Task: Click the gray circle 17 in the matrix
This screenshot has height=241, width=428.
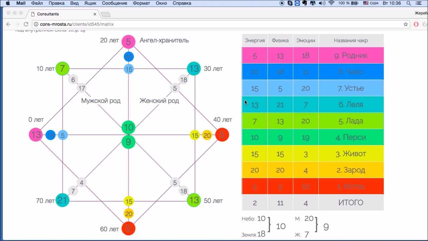Action: [82, 88]
